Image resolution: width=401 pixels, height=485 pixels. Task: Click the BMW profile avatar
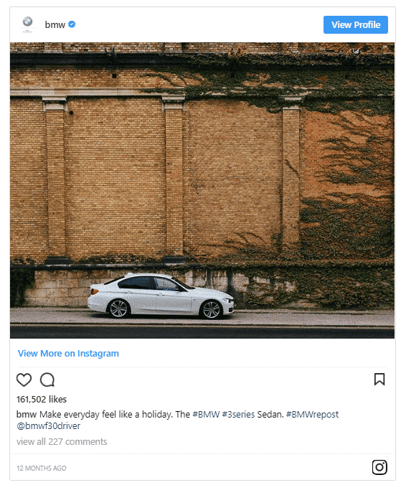(27, 24)
